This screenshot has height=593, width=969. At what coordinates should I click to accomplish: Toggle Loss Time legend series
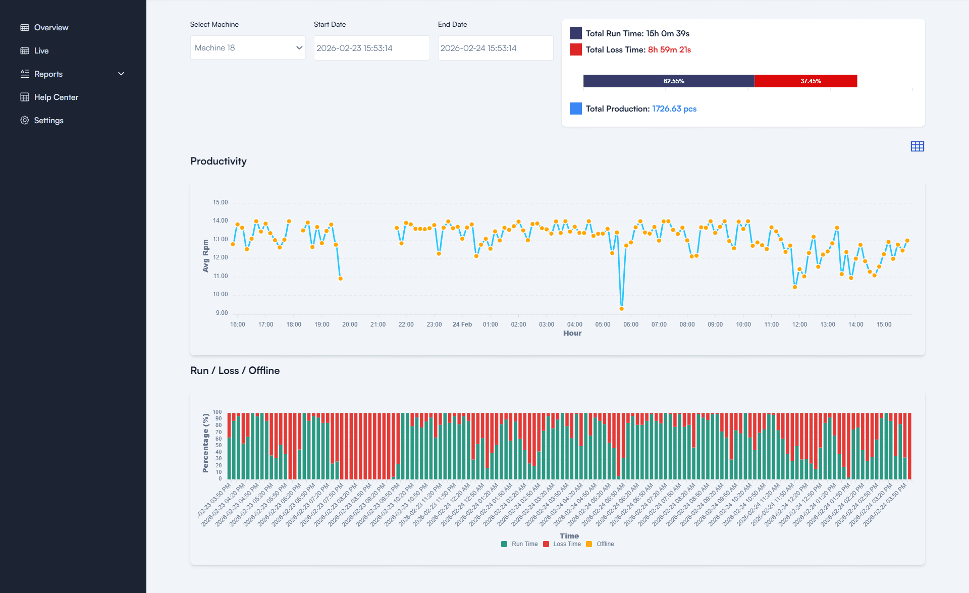(562, 544)
